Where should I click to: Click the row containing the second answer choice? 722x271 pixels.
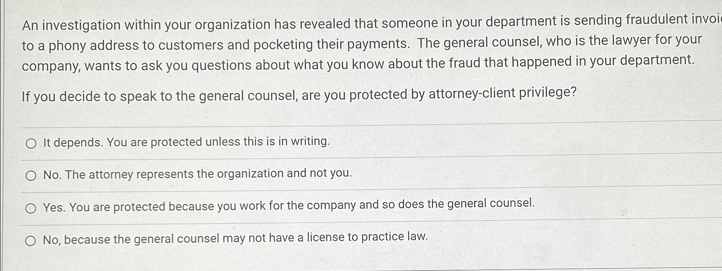click(343, 176)
